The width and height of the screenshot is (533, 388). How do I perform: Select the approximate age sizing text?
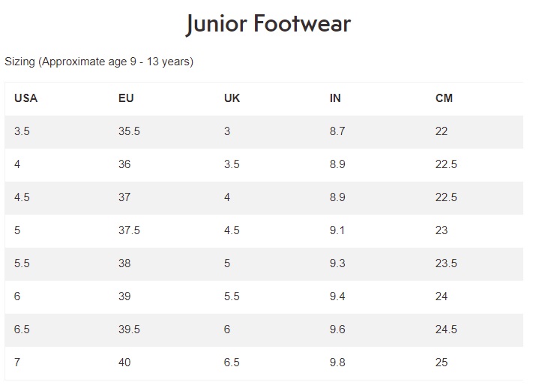pos(99,62)
